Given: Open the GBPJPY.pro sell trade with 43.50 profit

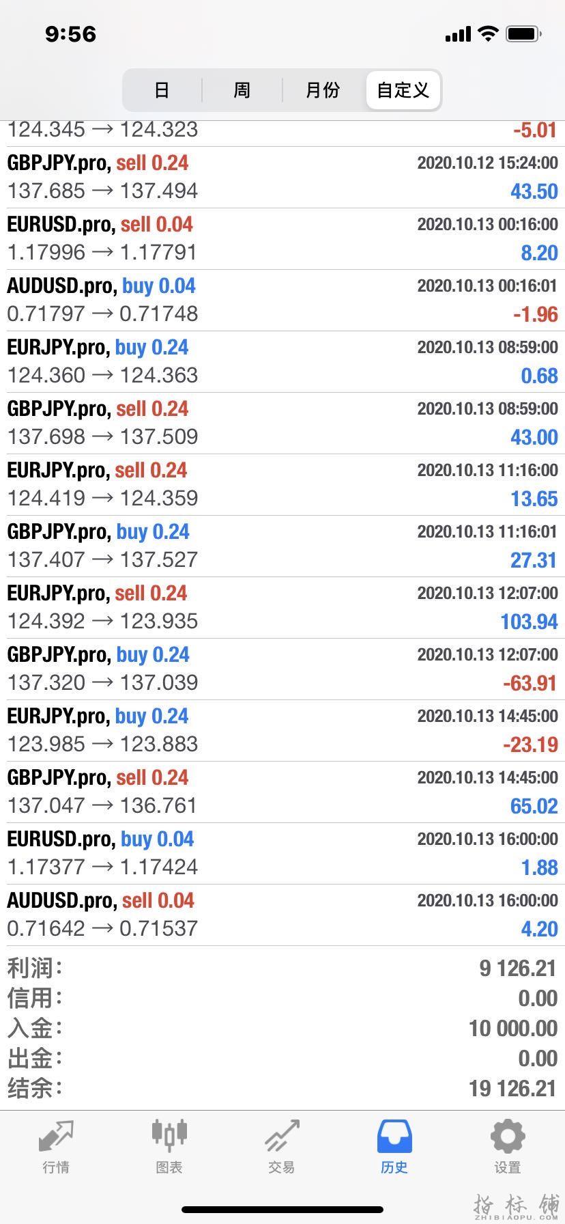Looking at the screenshot, I should click(282, 178).
